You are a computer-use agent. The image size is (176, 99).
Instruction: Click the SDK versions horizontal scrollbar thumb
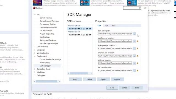tap(79, 73)
